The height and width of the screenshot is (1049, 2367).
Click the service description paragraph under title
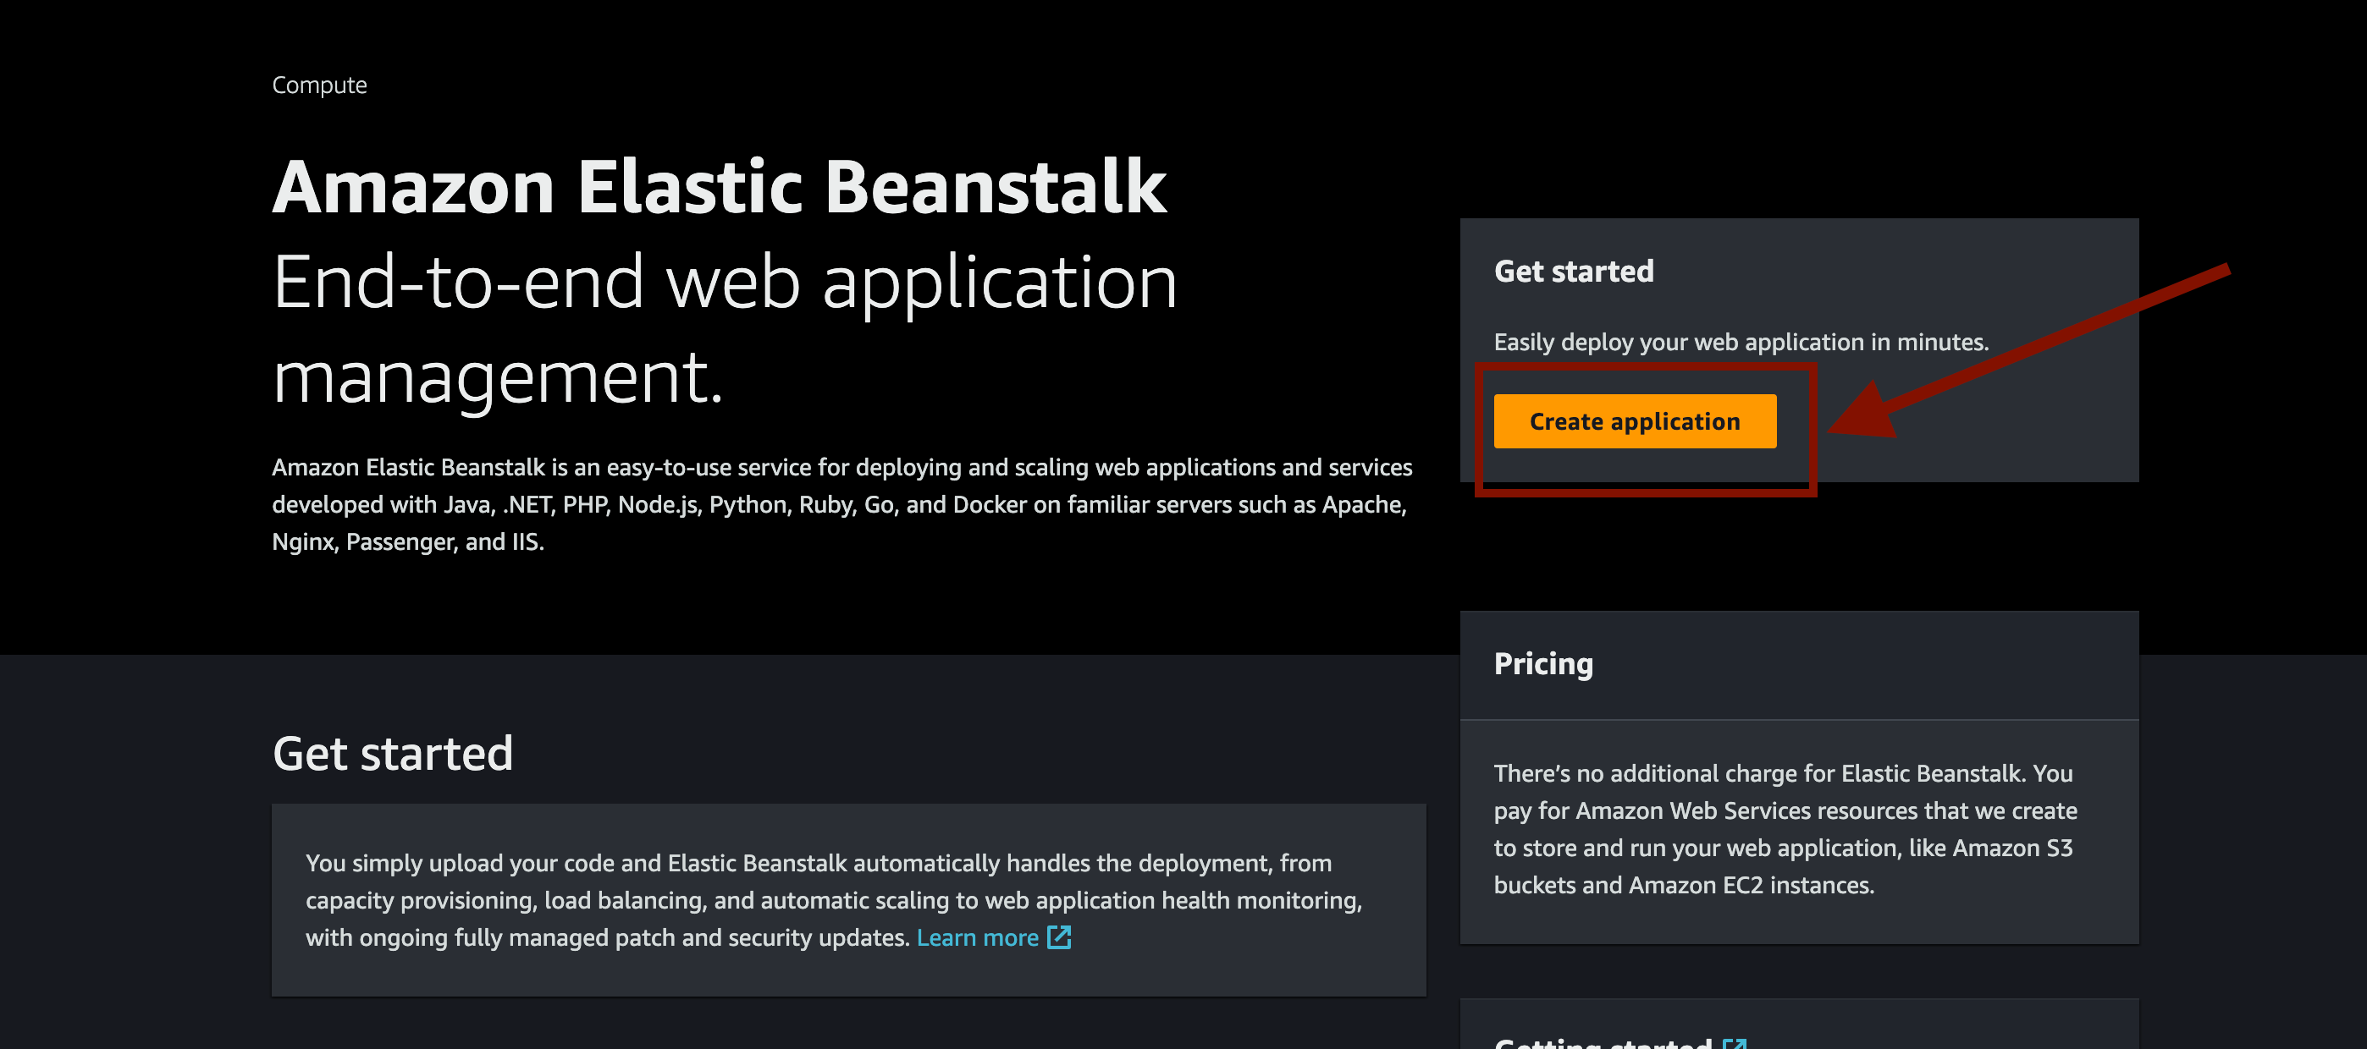(841, 504)
